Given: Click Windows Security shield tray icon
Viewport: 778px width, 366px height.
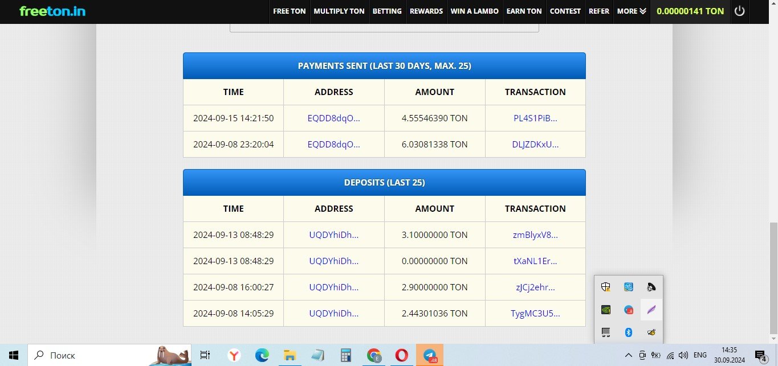Looking at the screenshot, I should pos(606,287).
